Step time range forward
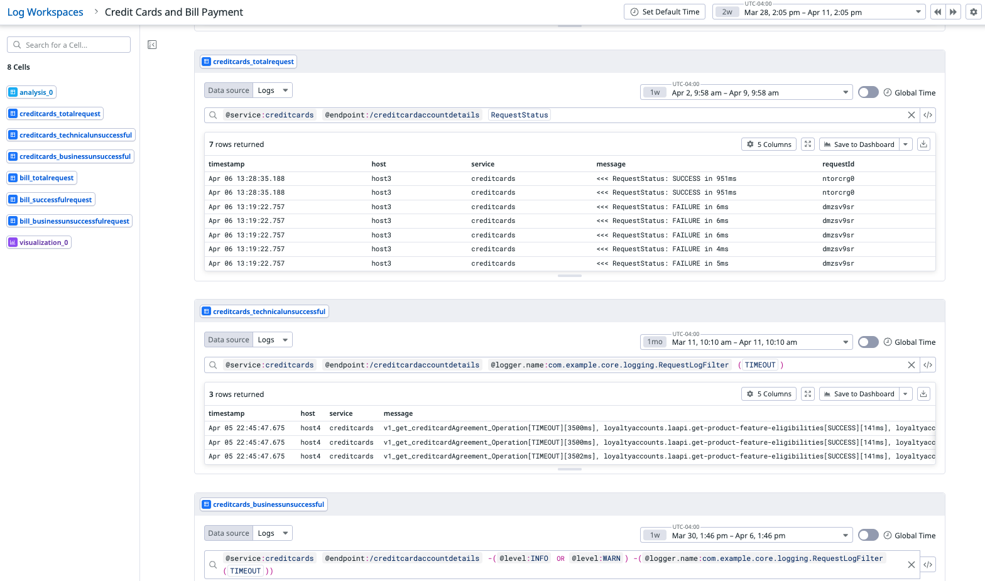The height and width of the screenshot is (581, 985). (953, 12)
